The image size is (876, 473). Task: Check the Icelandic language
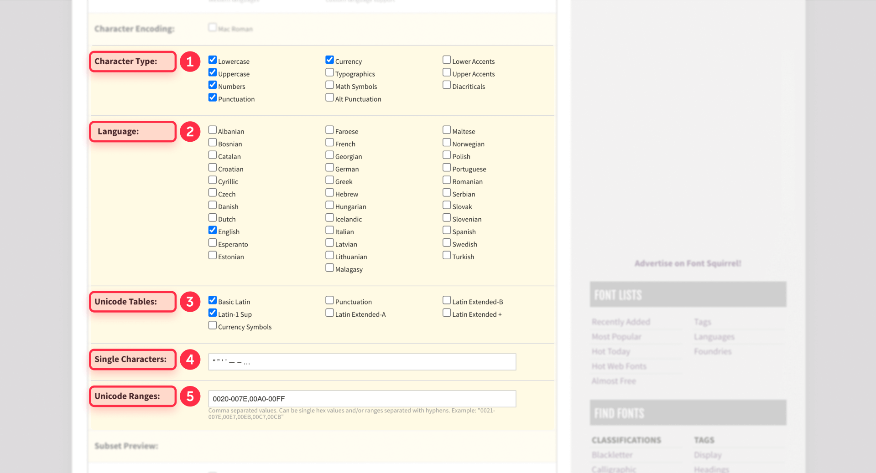[x=329, y=217]
